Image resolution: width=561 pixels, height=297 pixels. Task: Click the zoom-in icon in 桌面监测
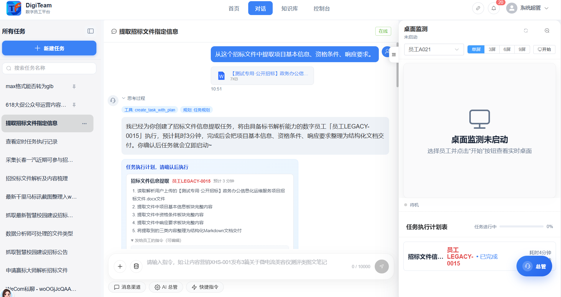pos(547,31)
